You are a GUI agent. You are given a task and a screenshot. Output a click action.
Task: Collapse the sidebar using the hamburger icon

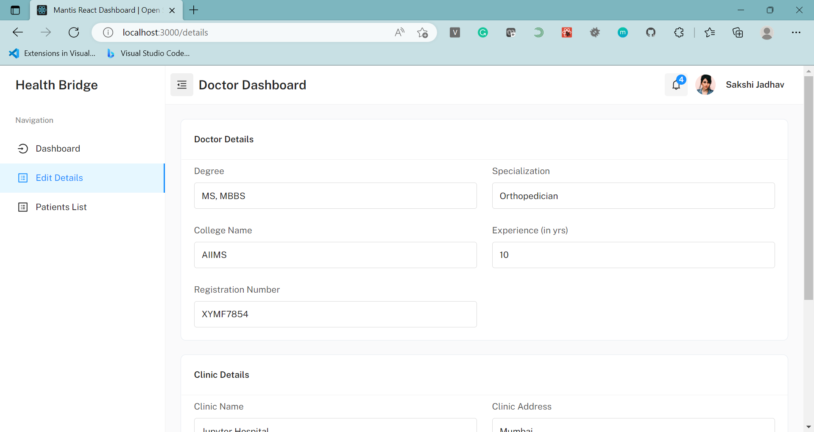point(181,85)
